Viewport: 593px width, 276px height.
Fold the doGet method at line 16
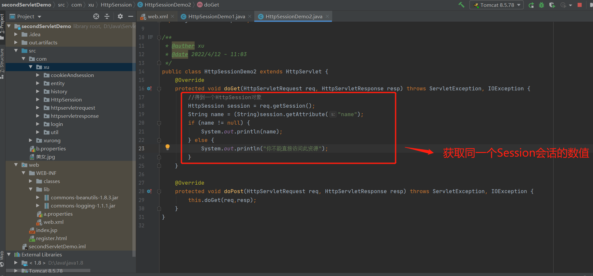(x=159, y=89)
